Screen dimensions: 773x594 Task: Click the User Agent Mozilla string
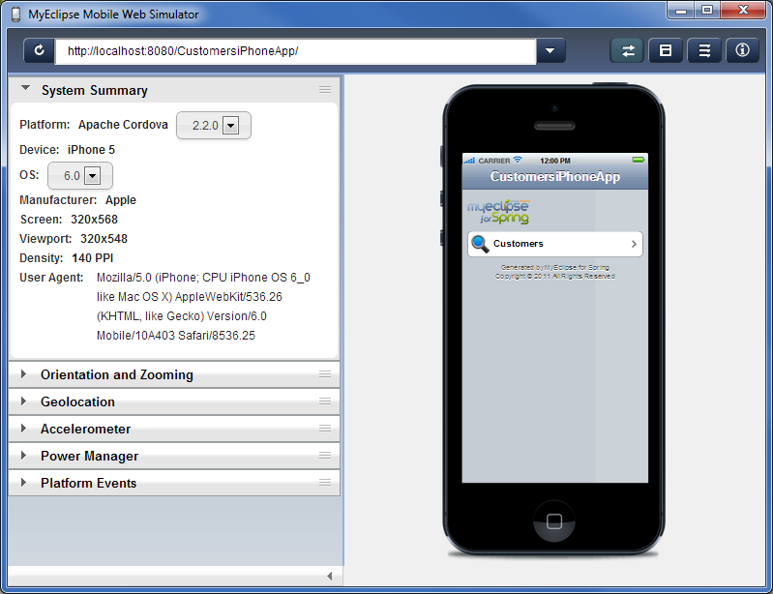coord(203,306)
